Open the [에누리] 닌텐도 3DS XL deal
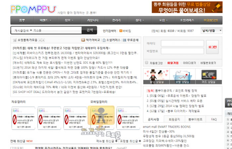 pos(63,63)
